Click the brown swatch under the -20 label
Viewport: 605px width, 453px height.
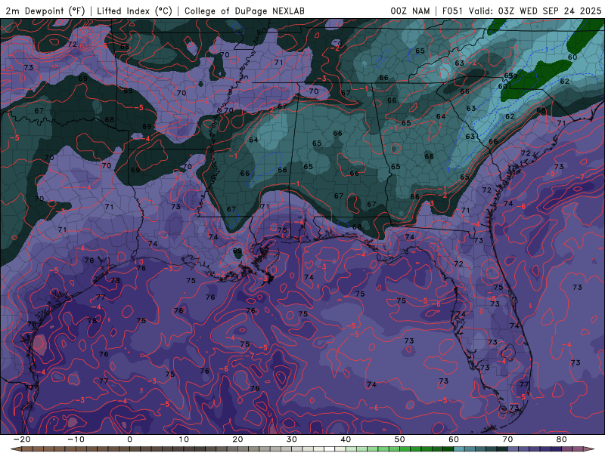click(x=27, y=449)
